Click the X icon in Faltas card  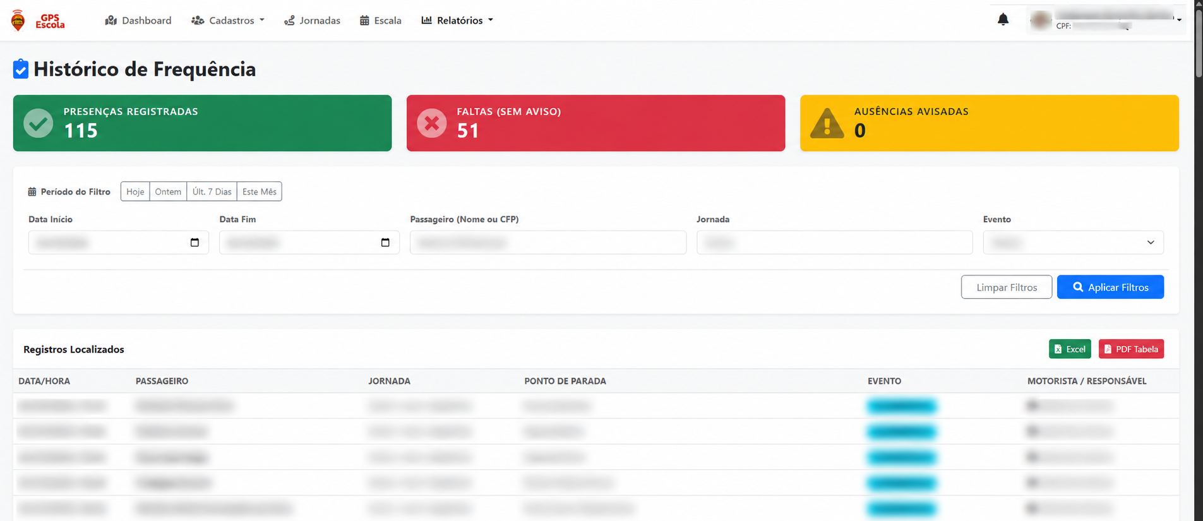(x=432, y=123)
